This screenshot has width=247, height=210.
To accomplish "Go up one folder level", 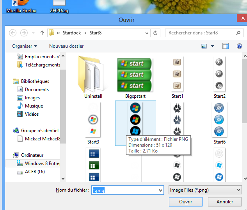I will click(x=42, y=33).
